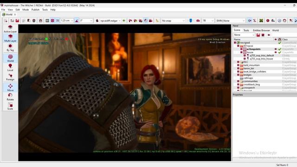Switch to Local coordinate space

click(10, 67)
